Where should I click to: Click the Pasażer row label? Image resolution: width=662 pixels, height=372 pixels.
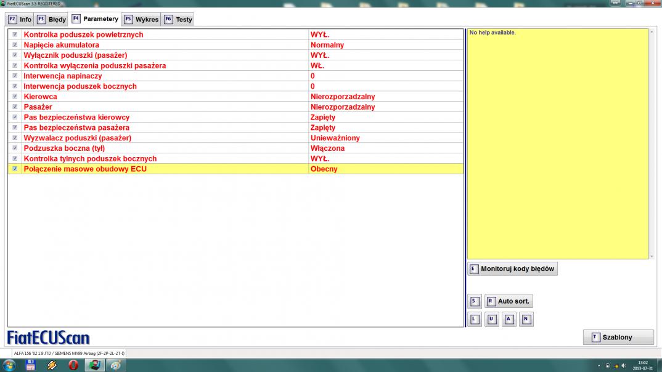click(x=38, y=107)
